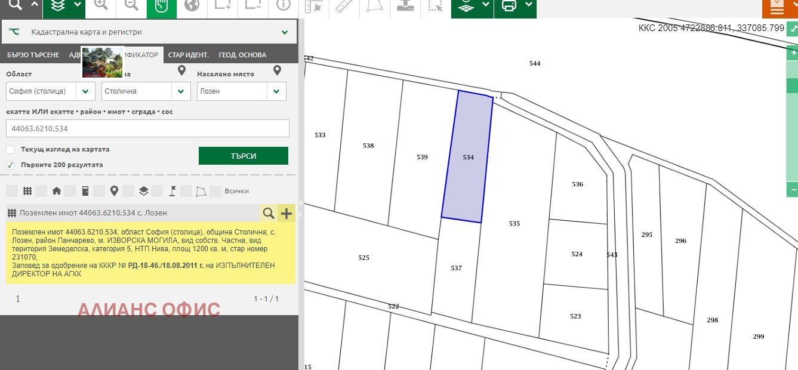Enable 'Текущ изглед на картата' checkbox
The width and height of the screenshot is (798, 370).
[10, 150]
